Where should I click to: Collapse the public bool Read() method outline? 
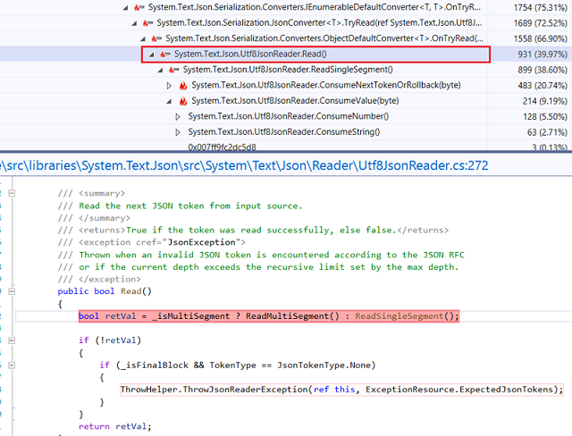pyautogui.click(x=12, y=291)
